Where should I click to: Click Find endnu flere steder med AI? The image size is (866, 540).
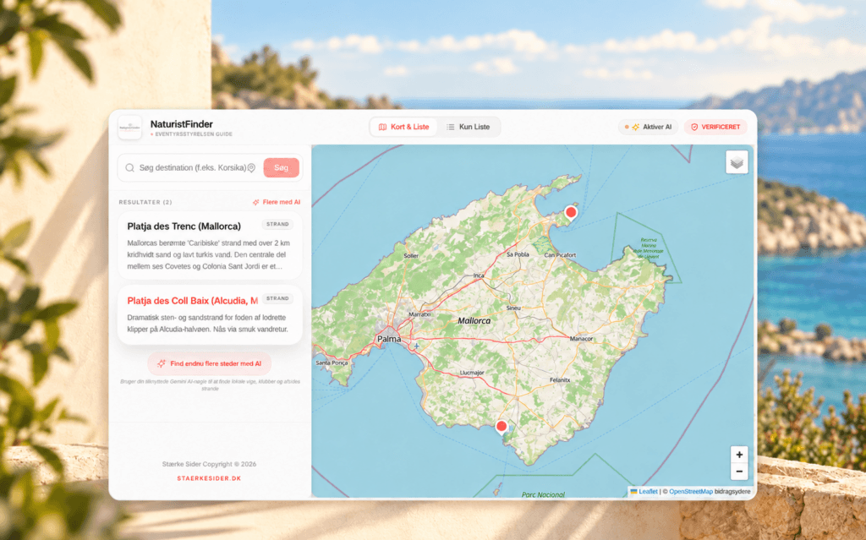[x=210, y=364]
